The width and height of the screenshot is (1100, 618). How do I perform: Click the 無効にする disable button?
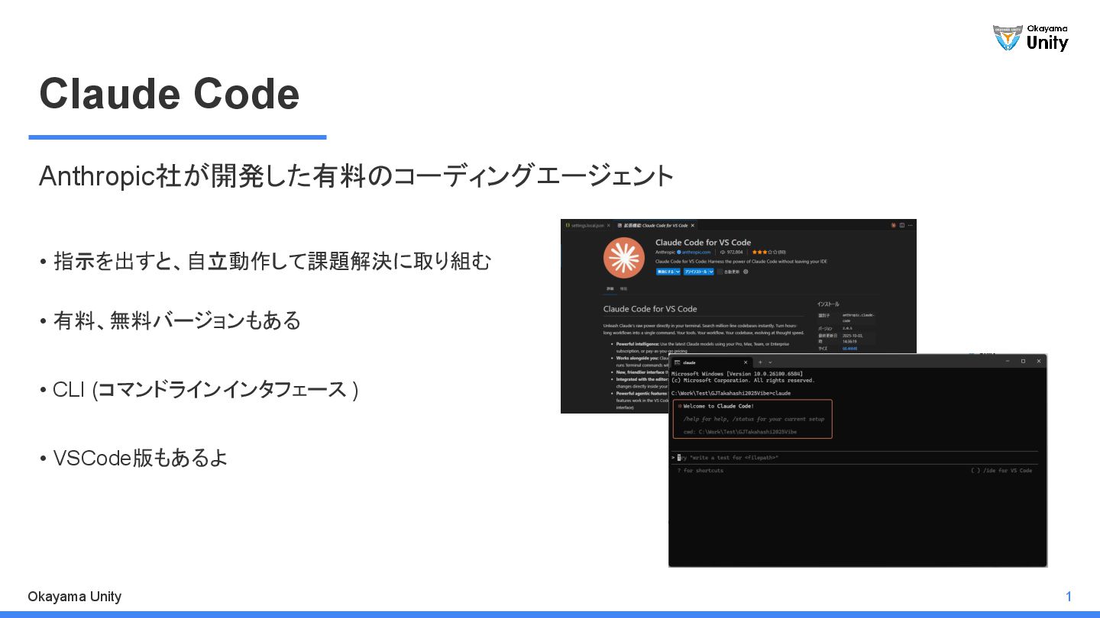(x=665, y=272)
